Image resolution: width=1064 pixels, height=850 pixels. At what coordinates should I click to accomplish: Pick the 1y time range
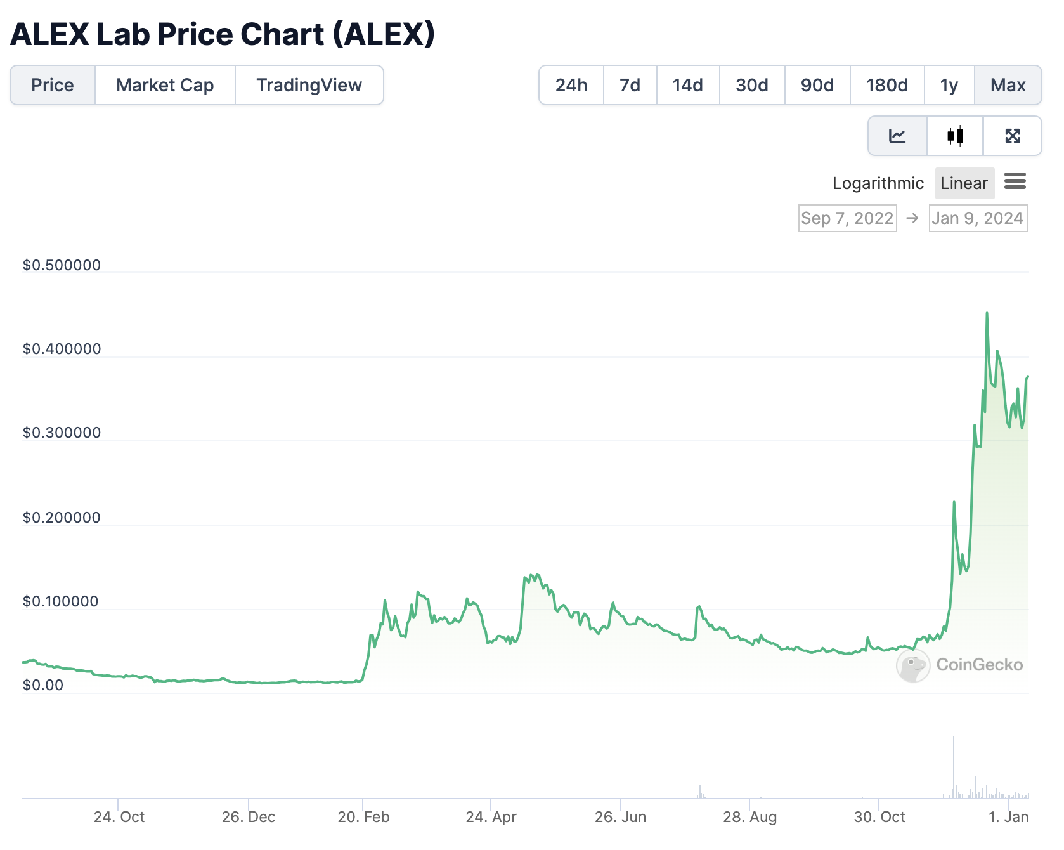(x=949, y=85)
